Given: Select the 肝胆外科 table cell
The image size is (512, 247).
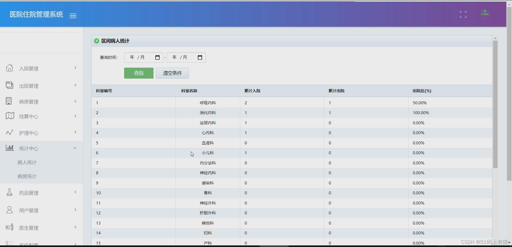Looking at the screenshot, I should (208, 213).
